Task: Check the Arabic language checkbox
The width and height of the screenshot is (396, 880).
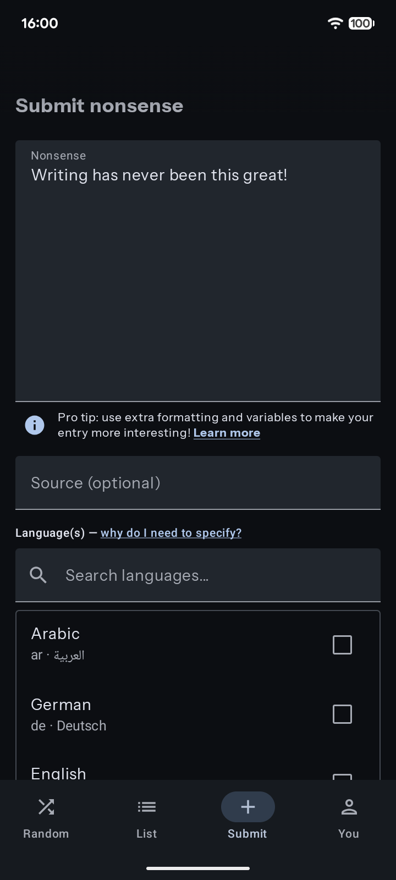Action: (x=342, y=645)
